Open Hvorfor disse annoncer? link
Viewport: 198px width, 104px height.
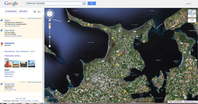(x=34, y=18)
